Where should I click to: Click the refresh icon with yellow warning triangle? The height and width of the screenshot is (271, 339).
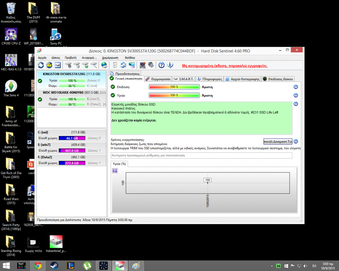(49, 65)
